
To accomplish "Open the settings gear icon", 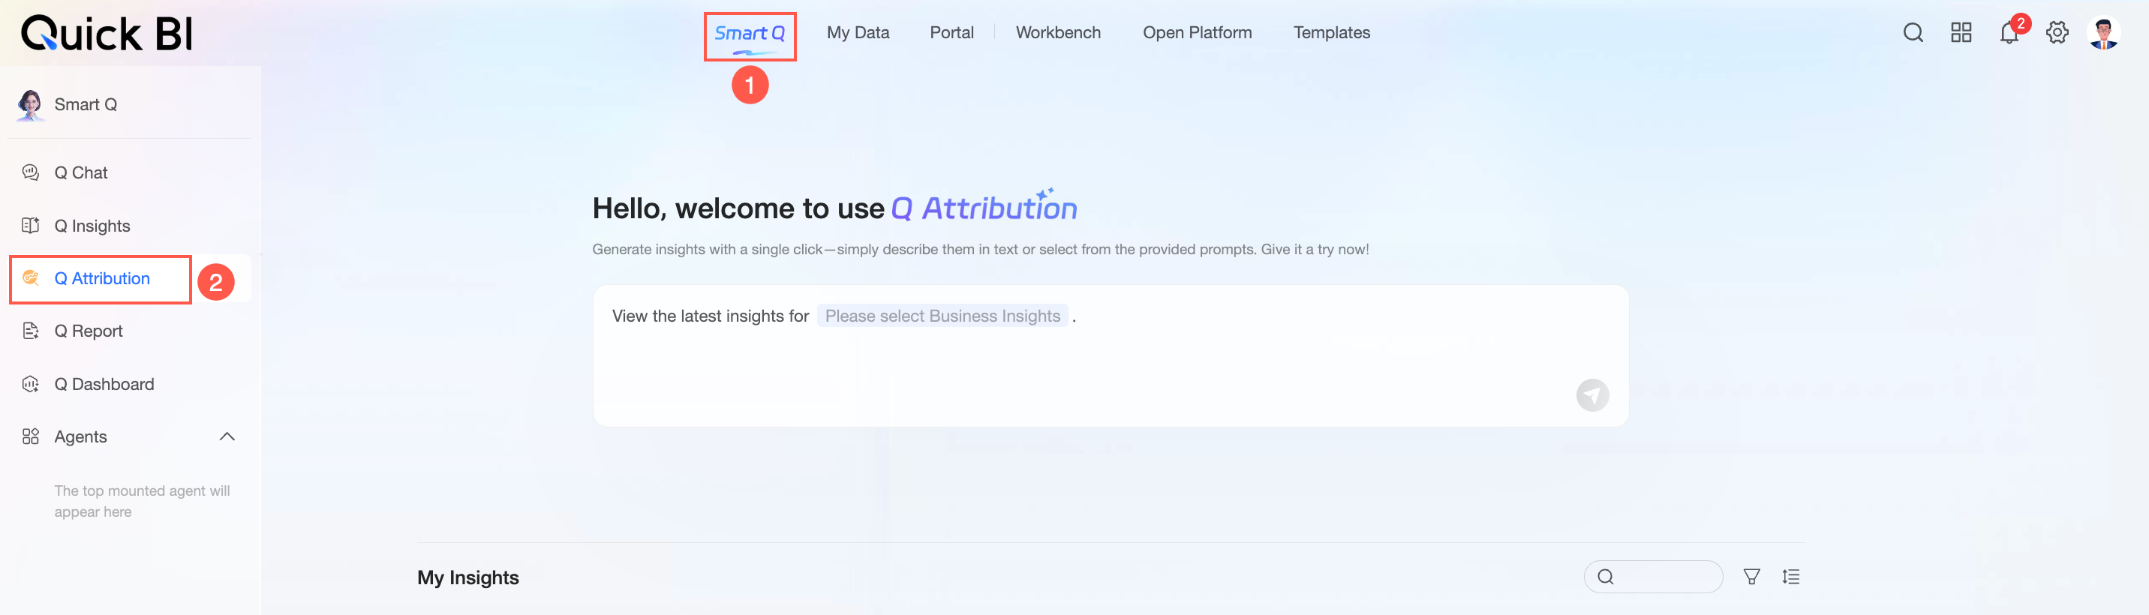I will tap(2057, 32).
